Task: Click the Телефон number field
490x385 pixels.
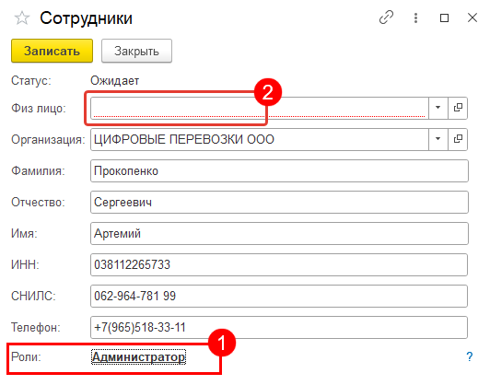Action: (x=279, y=328)
